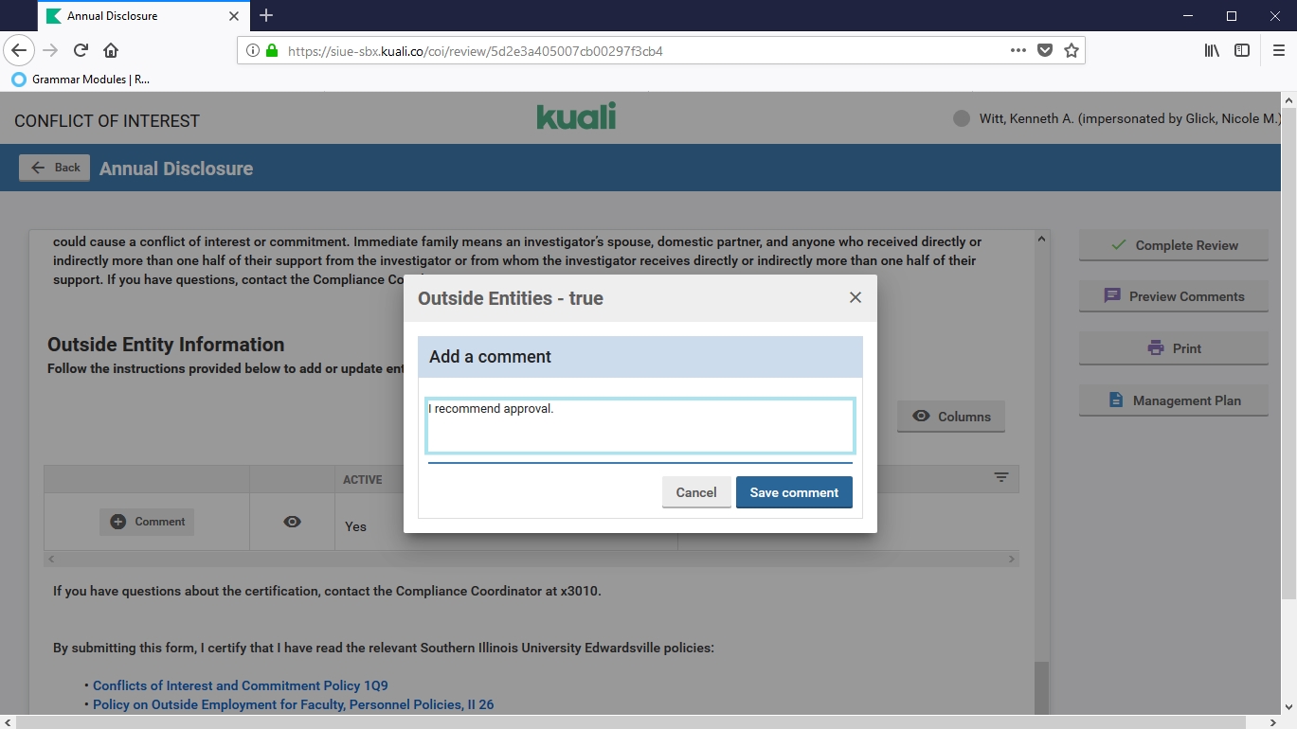The width and height of the screenshot is (1297, 729).
Task: Open the Management Plan
Action: 1173,400
